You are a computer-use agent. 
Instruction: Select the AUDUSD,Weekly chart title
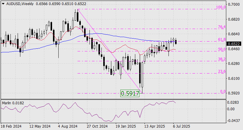coord(20,4)
